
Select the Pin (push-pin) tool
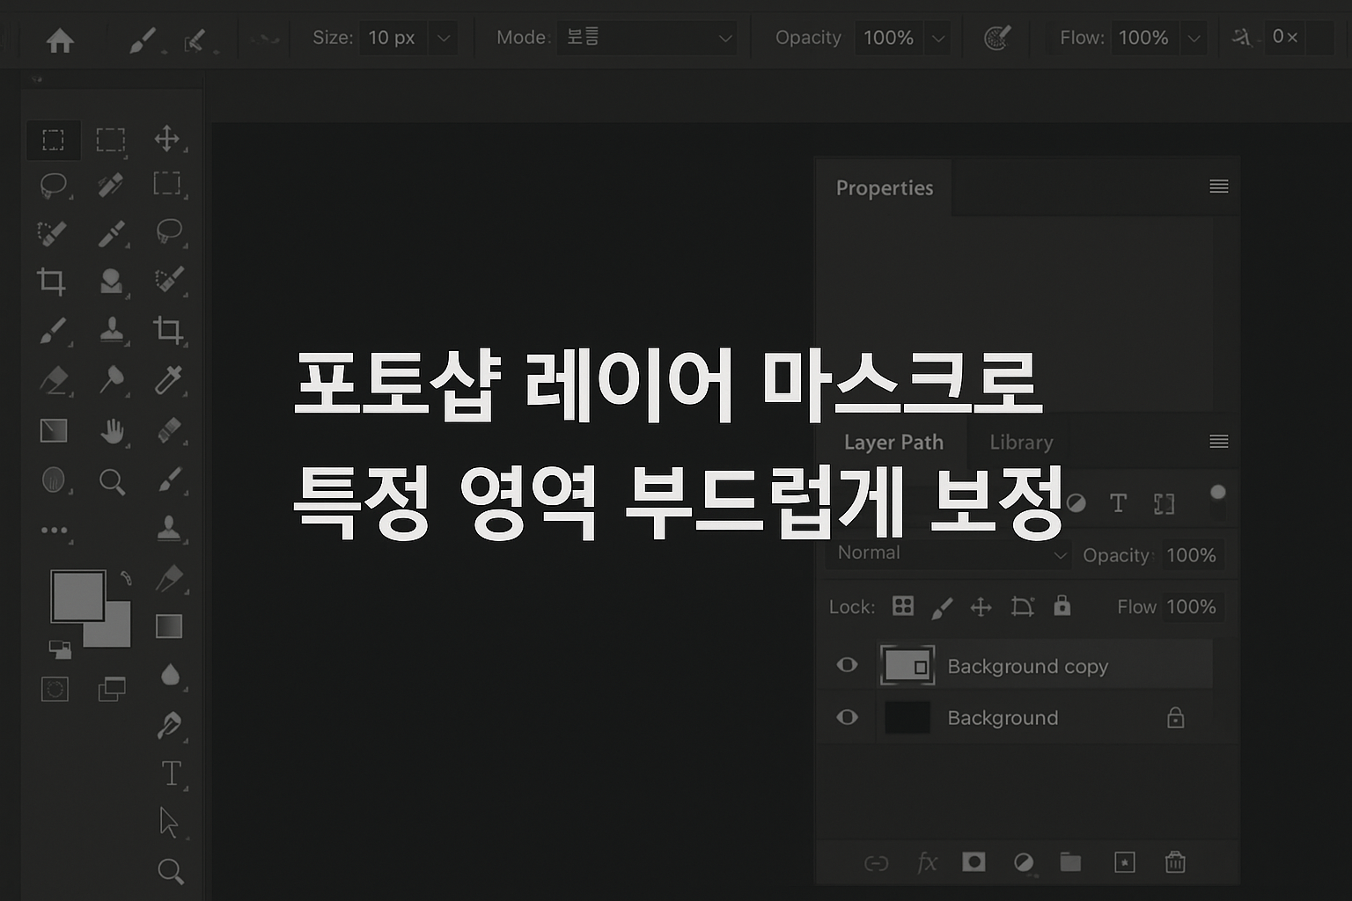click(112, 379)
